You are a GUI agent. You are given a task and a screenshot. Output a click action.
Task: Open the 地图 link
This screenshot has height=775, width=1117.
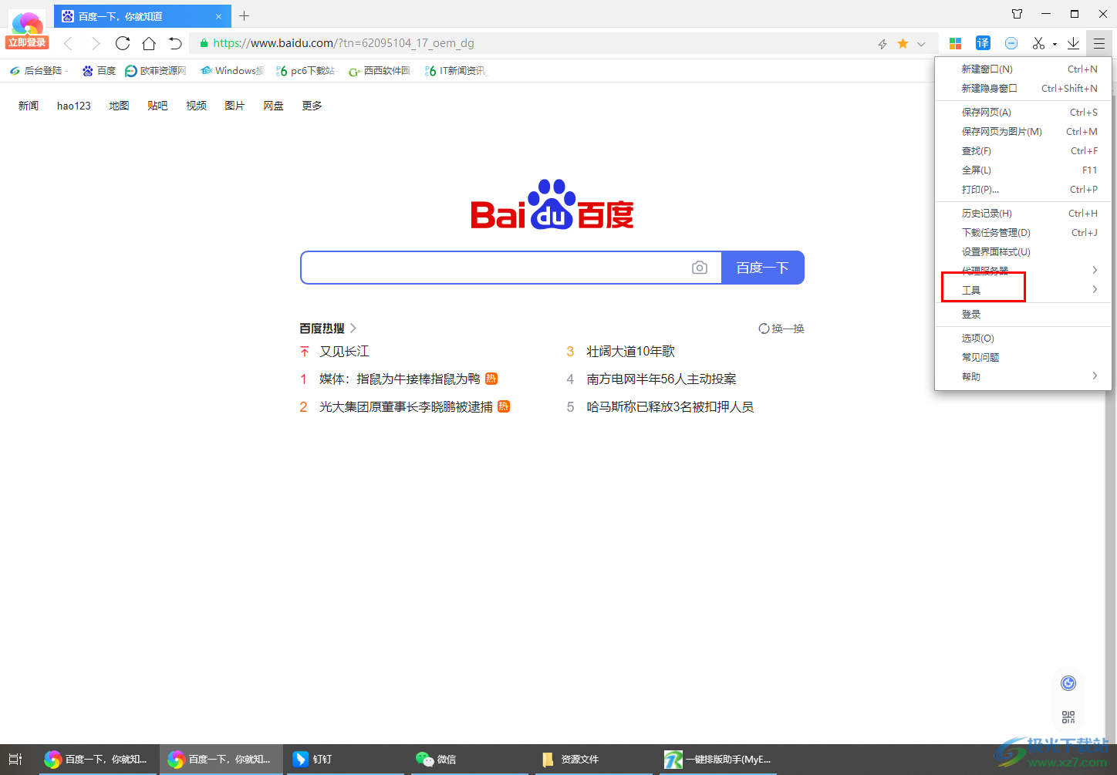119,106
